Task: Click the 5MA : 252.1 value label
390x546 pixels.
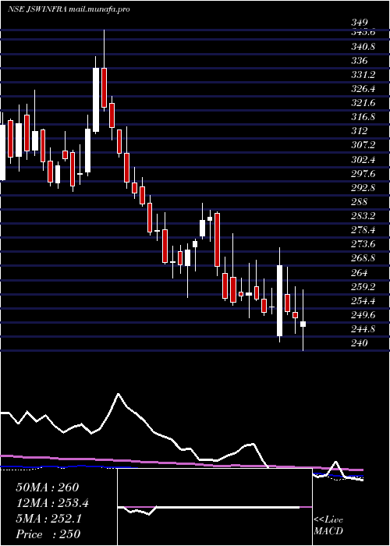Action: 48,519
